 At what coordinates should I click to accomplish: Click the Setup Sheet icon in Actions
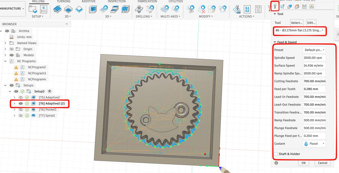[258, 9]
